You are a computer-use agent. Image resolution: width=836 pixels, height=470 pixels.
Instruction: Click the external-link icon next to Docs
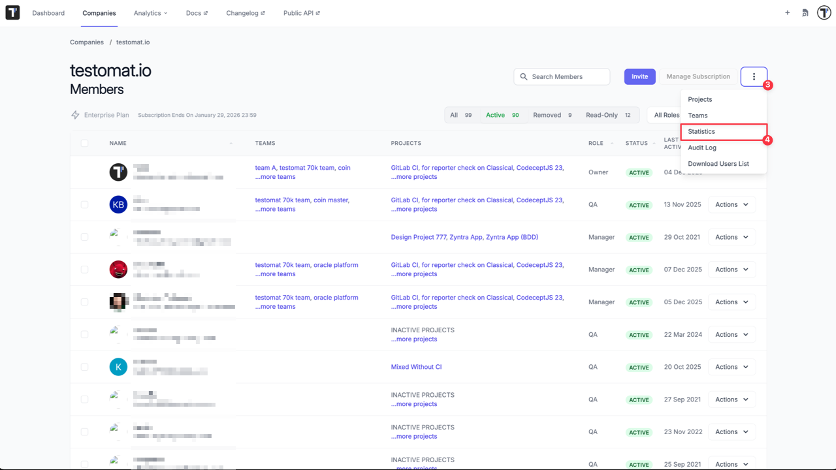[206, 12]
